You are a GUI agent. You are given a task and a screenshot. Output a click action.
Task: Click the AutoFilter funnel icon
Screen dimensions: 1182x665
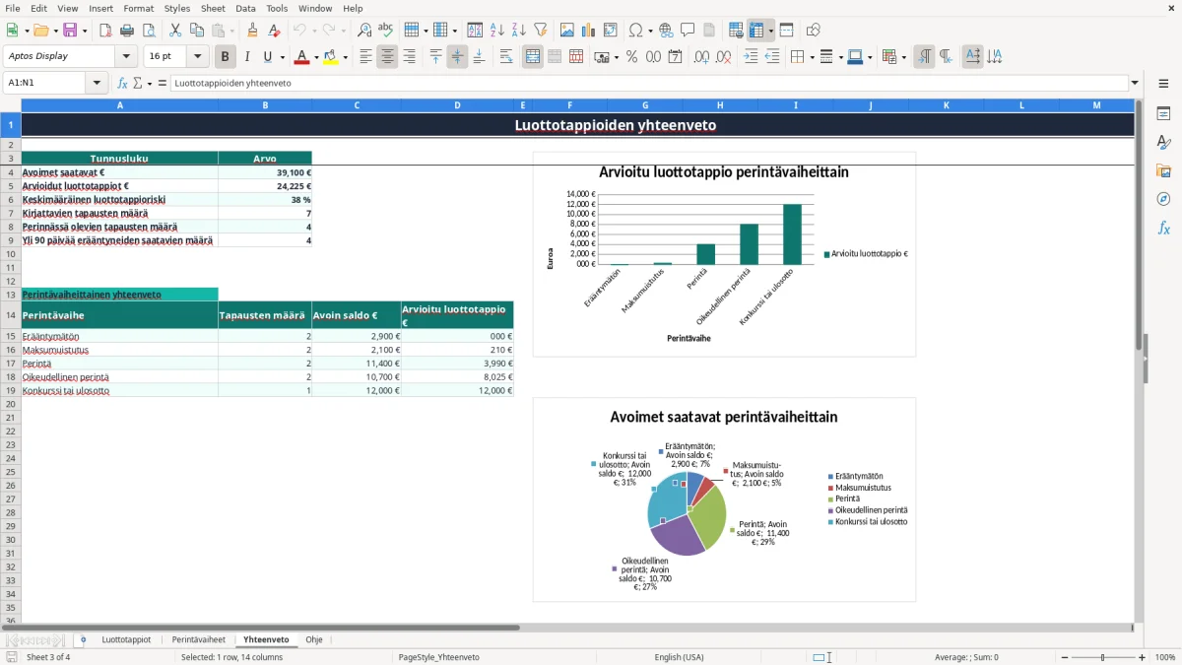click(x=541, y=31)
